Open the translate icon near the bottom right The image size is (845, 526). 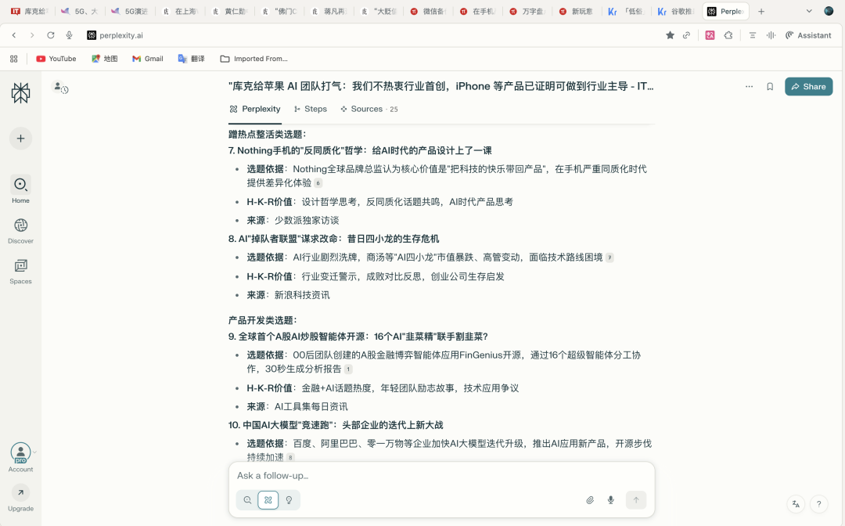pos(796,503)
